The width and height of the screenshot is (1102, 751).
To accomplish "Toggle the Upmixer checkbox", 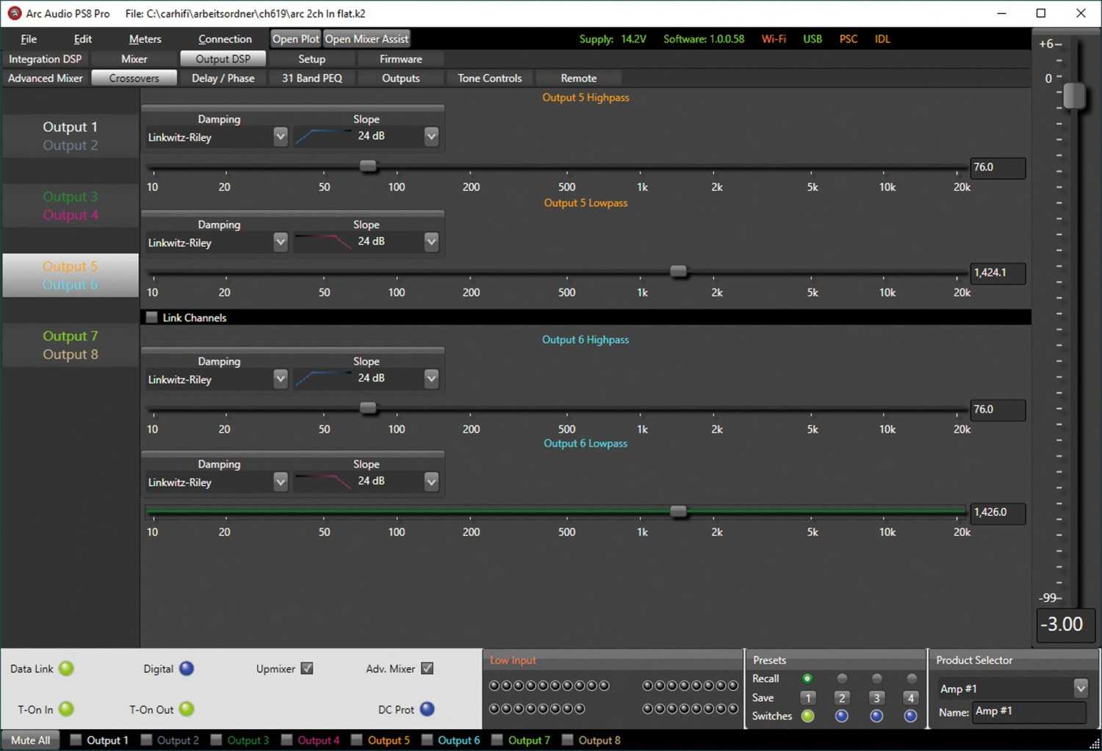I will click(x=307, y=668).
